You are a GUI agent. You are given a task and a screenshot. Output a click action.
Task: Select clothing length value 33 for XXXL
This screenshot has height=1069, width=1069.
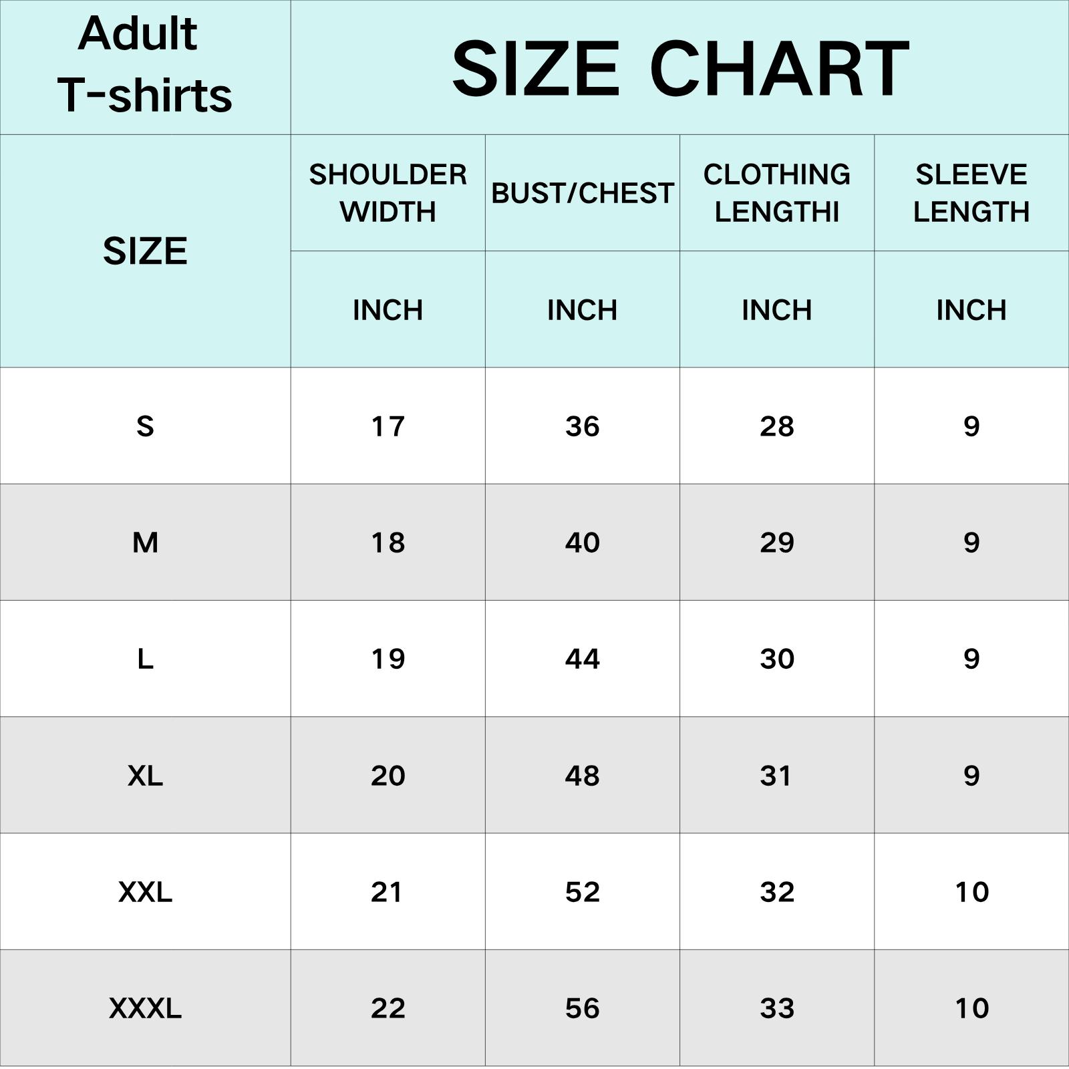tap(776, 1008)
